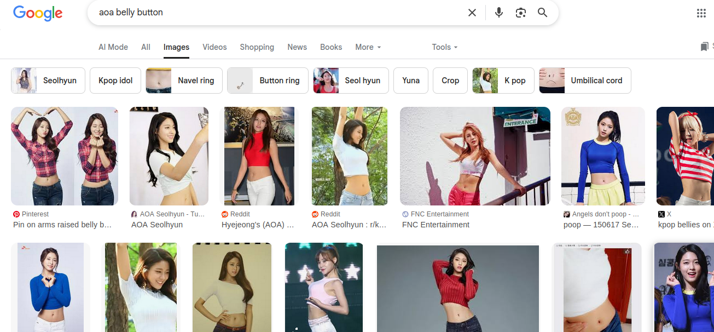
Task: Switch to AI Mode tab
Action: [x=113, y=47]
